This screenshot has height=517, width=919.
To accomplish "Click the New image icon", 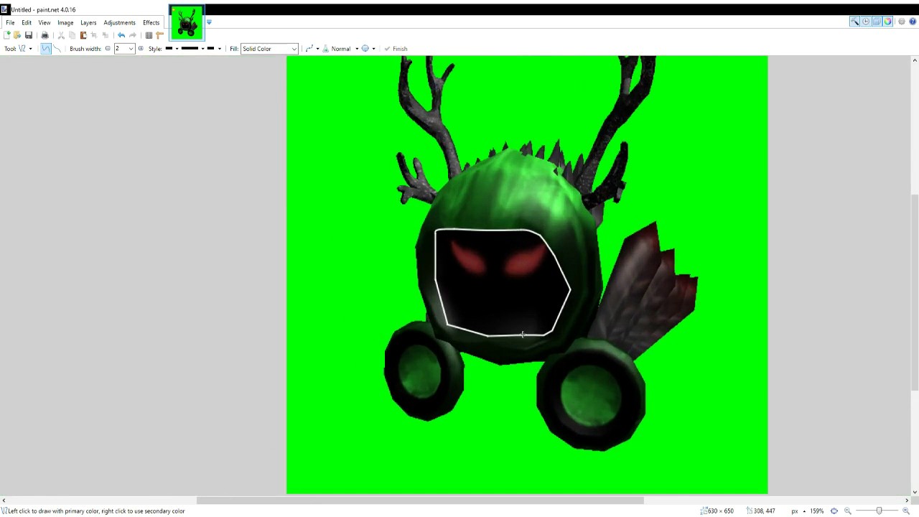I will pos(6,35).
